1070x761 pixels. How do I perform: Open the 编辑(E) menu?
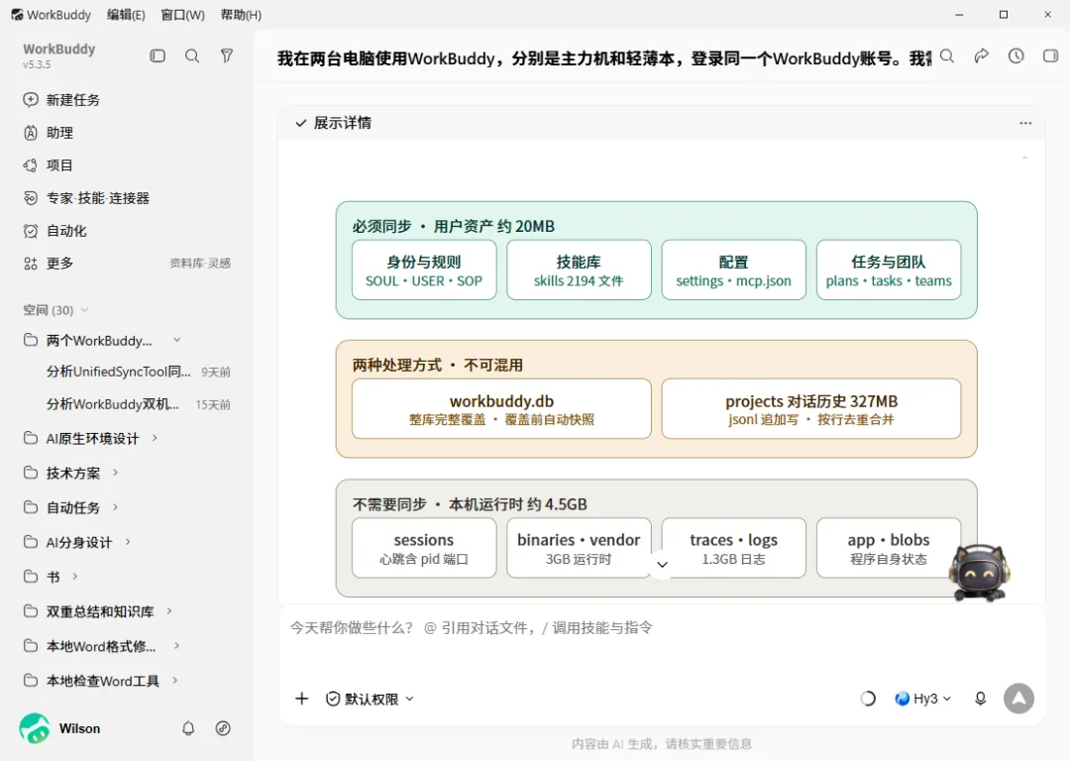126,14
